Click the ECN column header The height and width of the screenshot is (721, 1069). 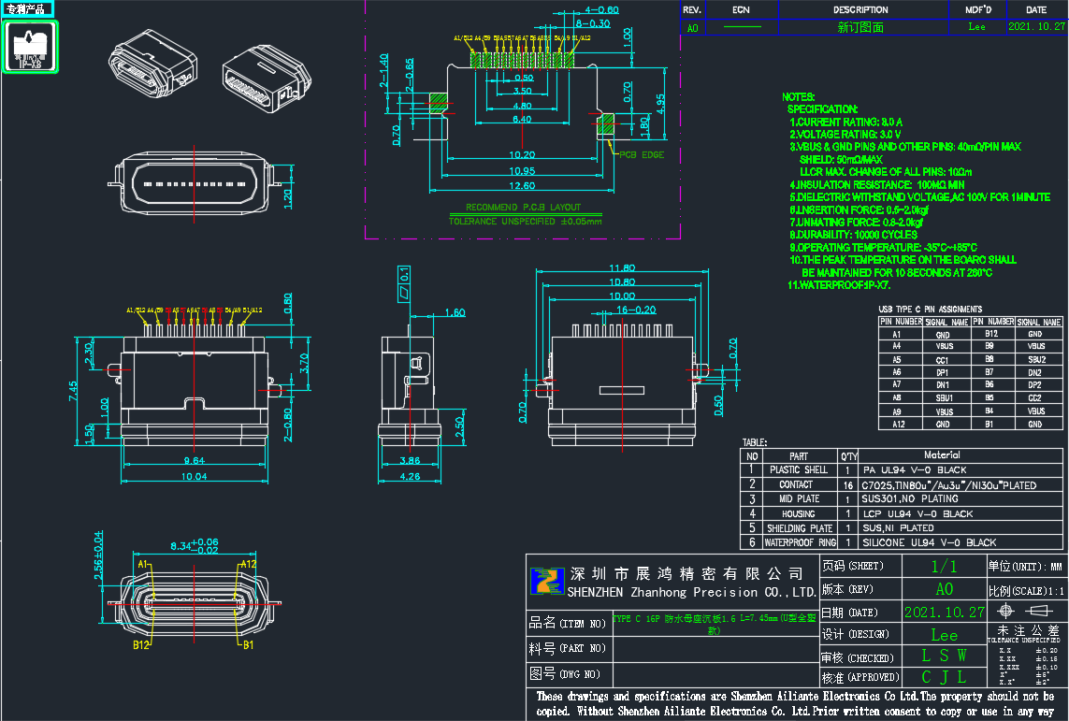741,9
